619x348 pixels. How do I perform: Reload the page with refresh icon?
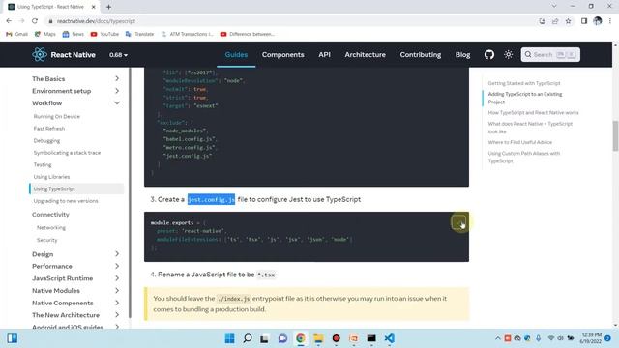[x=35, y=21]
